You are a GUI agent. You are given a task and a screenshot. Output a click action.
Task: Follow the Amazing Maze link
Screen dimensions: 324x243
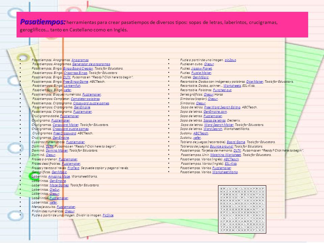(59, 176)
